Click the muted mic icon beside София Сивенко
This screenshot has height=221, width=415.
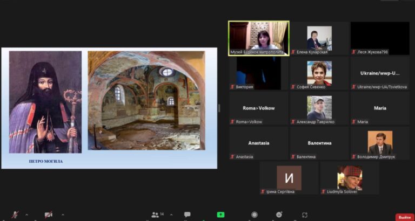293,87
